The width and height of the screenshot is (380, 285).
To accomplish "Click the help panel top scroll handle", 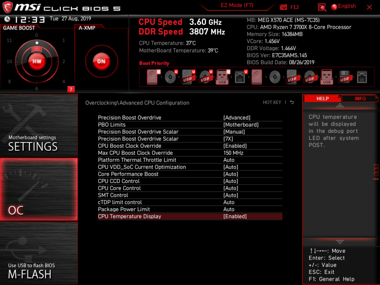I will coord(340,105).
